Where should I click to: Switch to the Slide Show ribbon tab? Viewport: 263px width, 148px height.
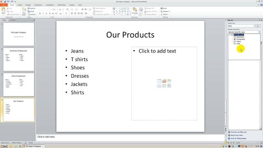tap(62, 5)
